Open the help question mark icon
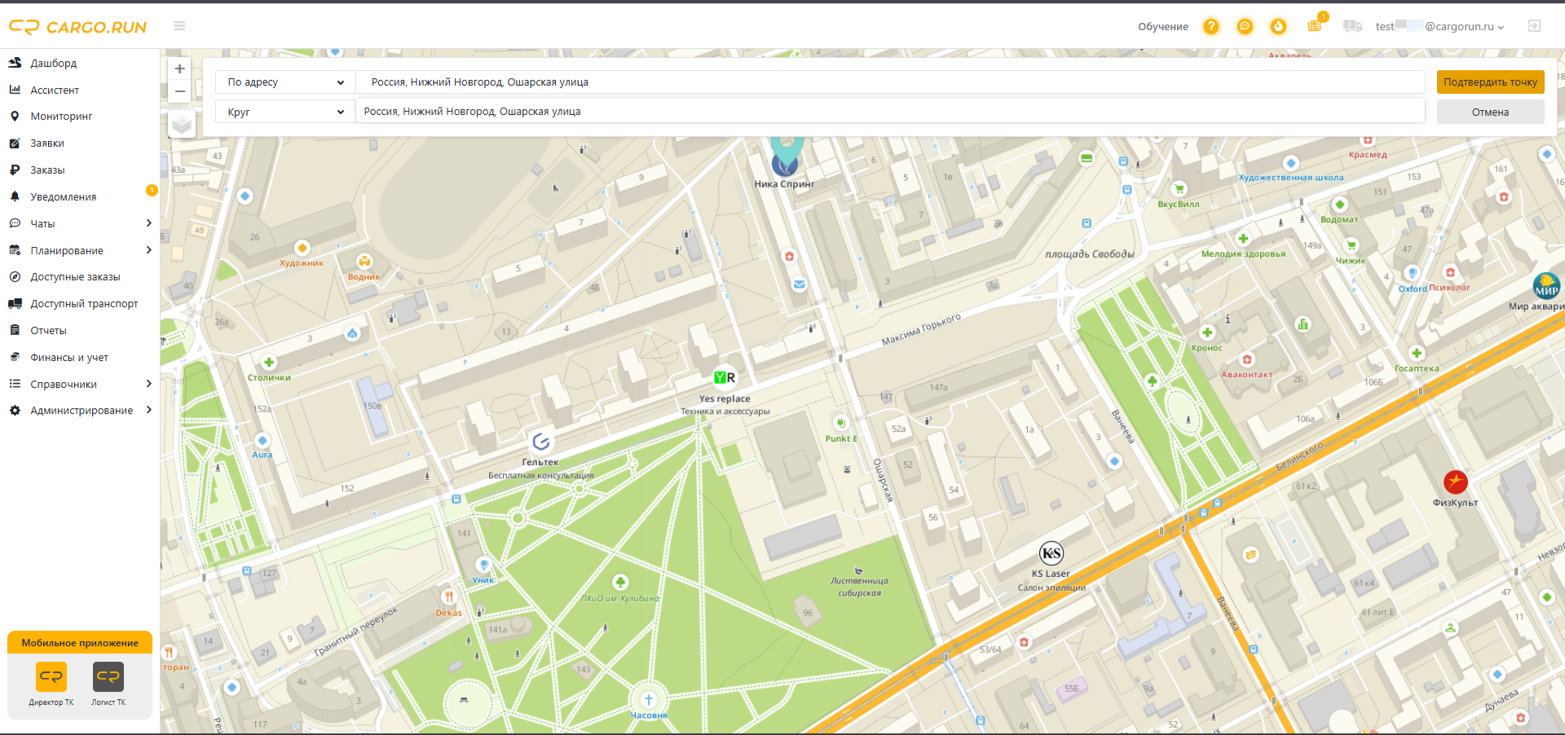This screenshot has height=735, width=1565. click(x=1211, y=26)
